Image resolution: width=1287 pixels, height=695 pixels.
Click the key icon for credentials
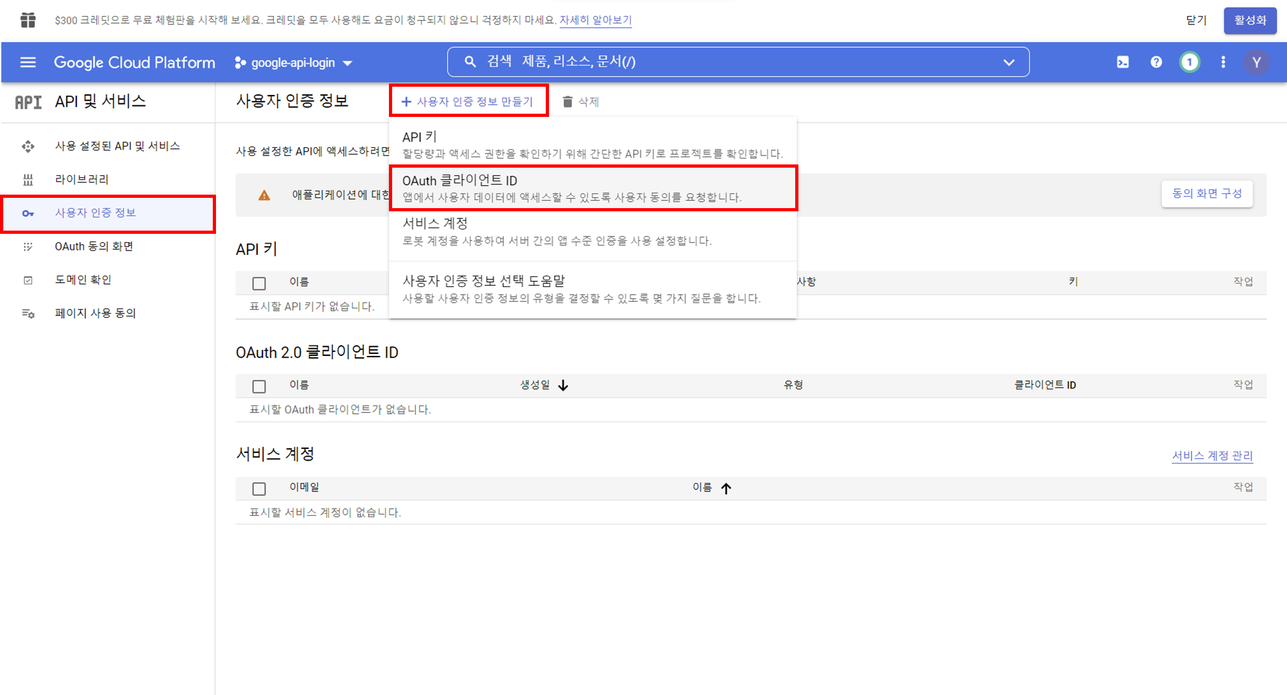point(28,213)
